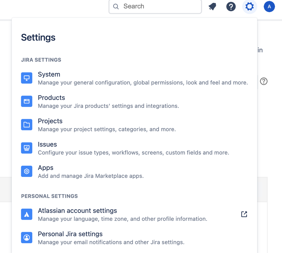The width and height of the screenshot is (282, 253).
Task: Click 'Manage your Jira products' settings' description
Action: 108,106
